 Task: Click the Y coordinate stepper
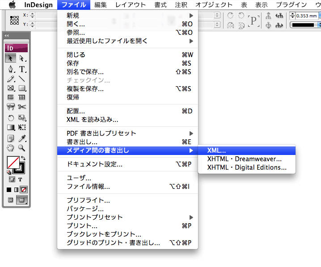coord(32,25)
